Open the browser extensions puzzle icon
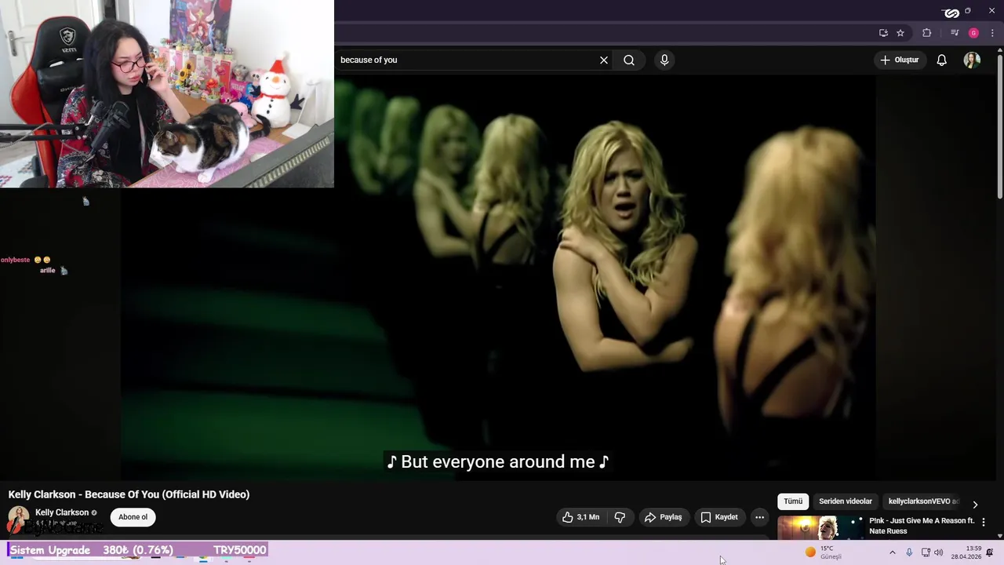Screen dimensions: 1004x565 927,33
